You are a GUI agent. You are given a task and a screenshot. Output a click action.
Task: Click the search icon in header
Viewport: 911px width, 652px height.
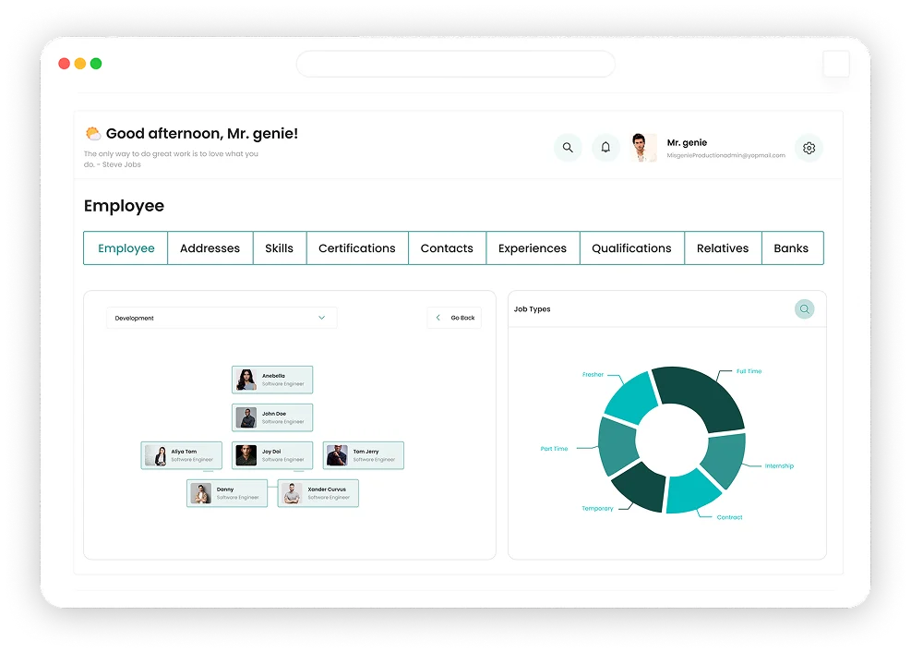pos(568,148)
